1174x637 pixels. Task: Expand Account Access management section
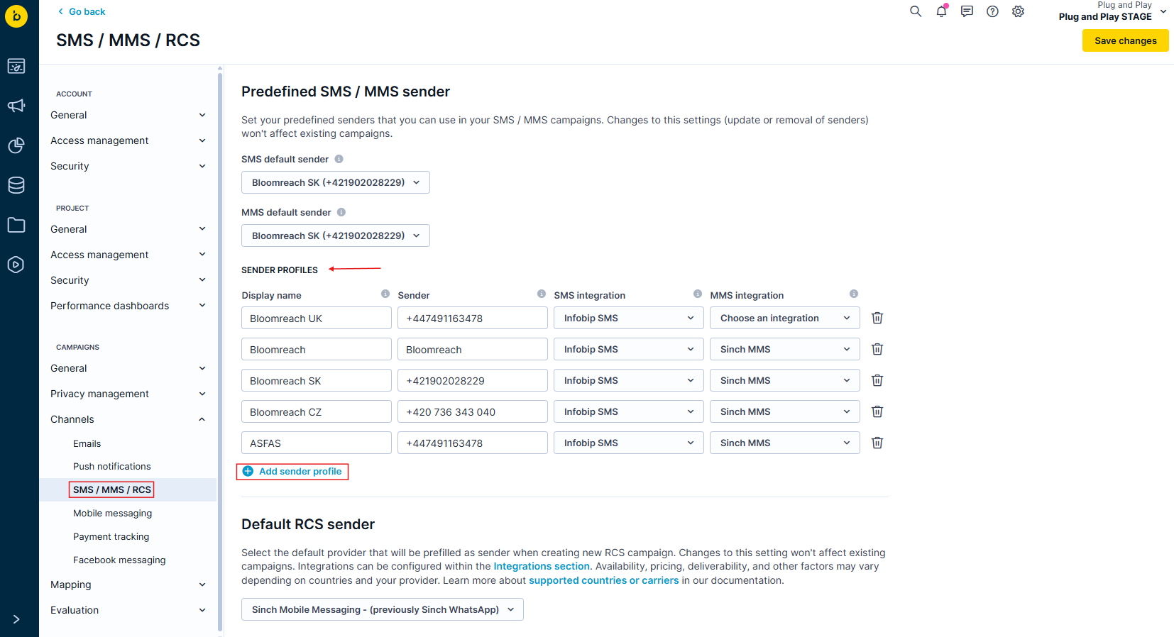pyautogui.click(x=128, y=140)
